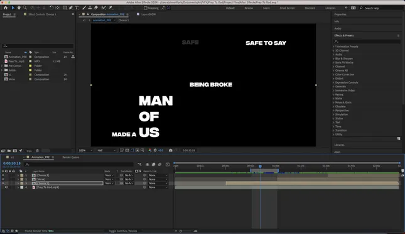Open the Half resolution dropdown
The image size is (405, 234).
[x=106, y=150]
